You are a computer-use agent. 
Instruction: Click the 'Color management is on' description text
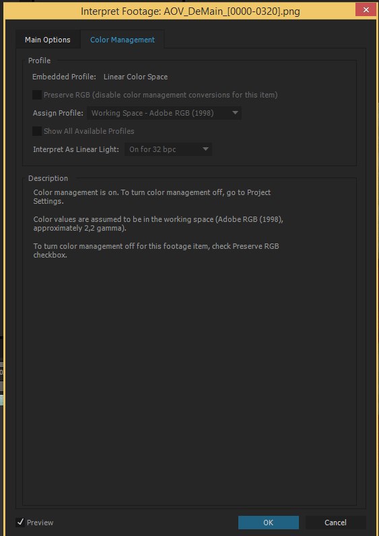[x=152, y=196]
